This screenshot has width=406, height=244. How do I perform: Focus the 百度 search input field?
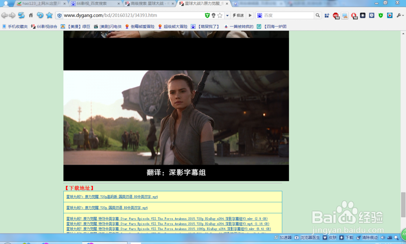[288, 15]
